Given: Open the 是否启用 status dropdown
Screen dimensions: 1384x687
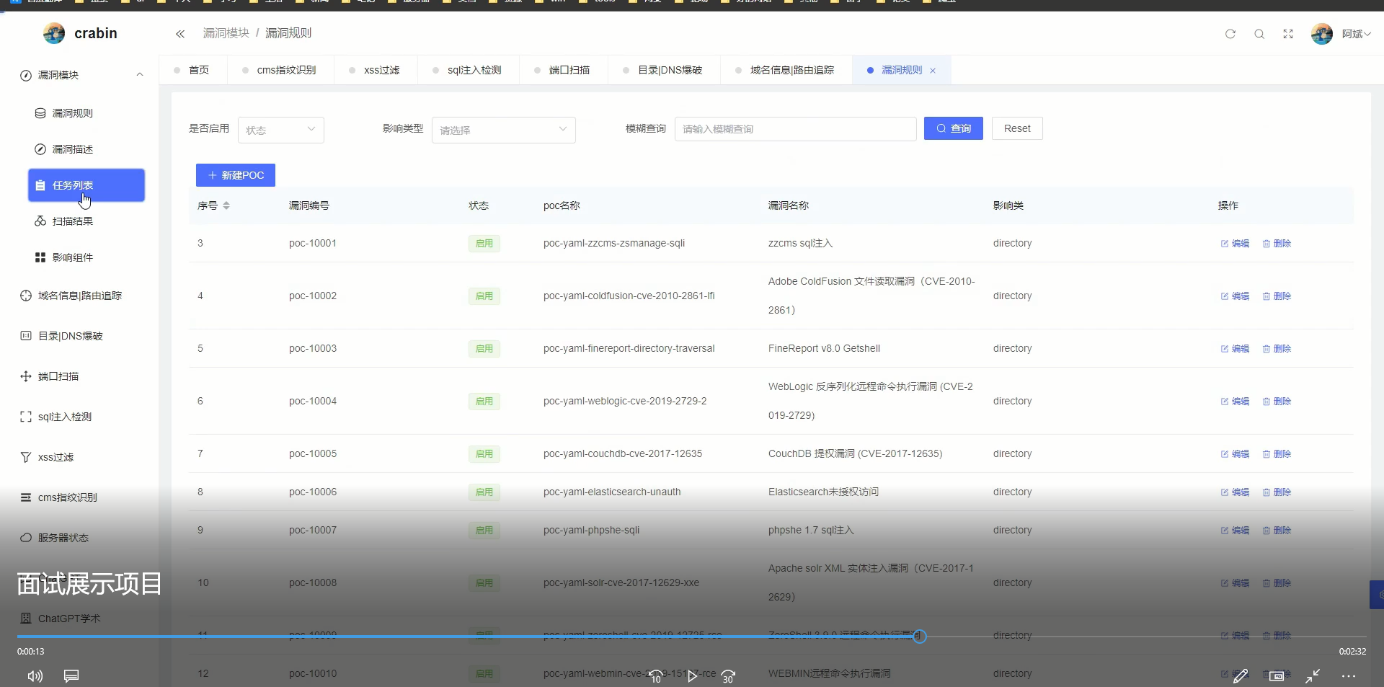Looking at the screenshot, I should 281,130.
